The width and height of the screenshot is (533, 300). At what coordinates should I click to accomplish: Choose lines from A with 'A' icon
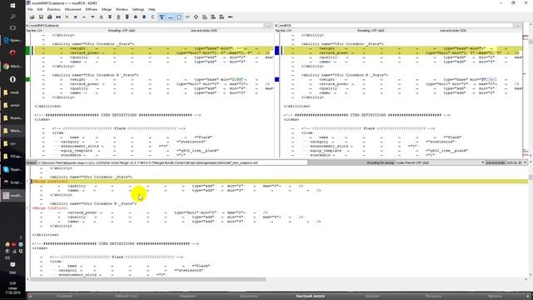click(x=136, y=17)
